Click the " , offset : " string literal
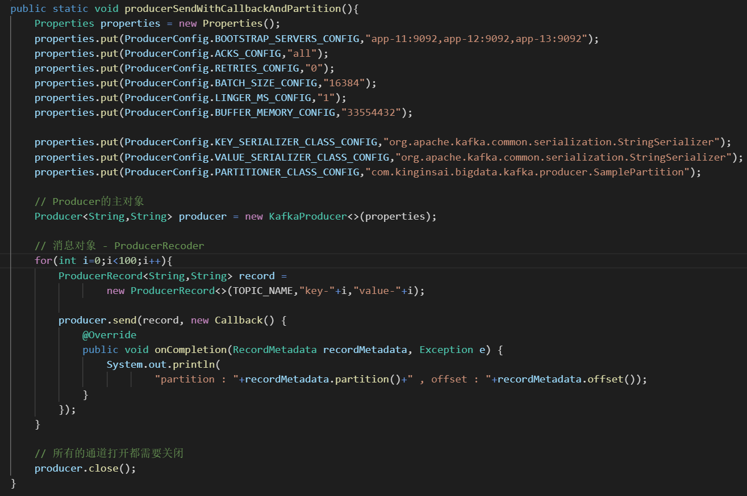 pos(449,379)
